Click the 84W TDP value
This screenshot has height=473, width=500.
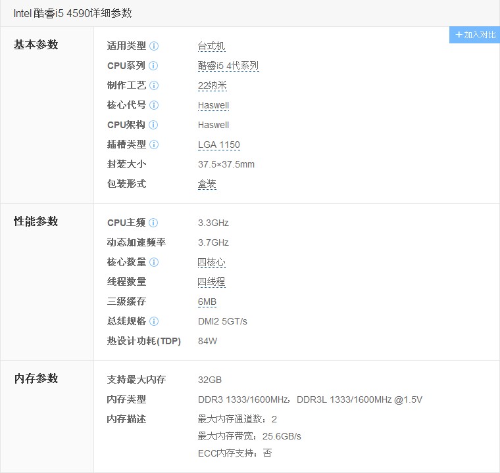pyautogui.click(x=207, y=341)
